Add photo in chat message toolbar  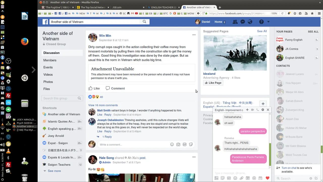pyautogui.click(x=217, y=178)
